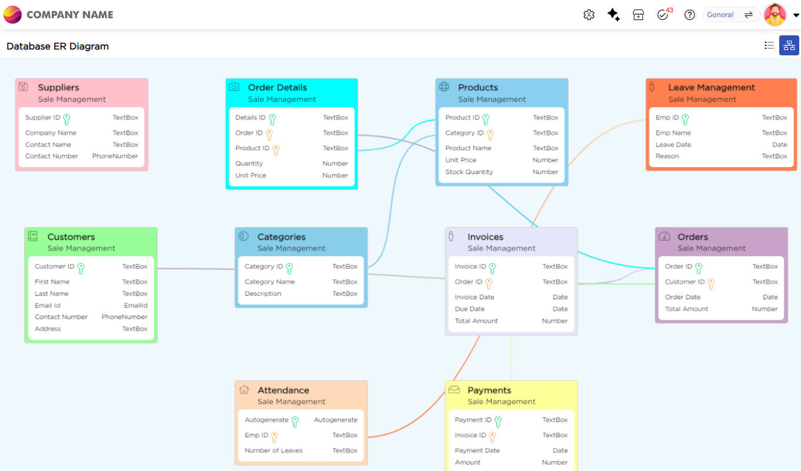Select the Customers table title
The width and height of the screenshot is (801, 471).
[71, 237]
